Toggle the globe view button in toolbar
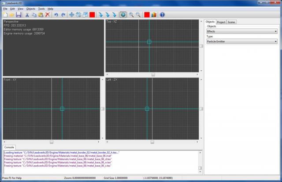This screenshot has height=182, width=282. pos(123,15)
